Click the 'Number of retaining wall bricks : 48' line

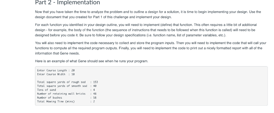[67, 94]
